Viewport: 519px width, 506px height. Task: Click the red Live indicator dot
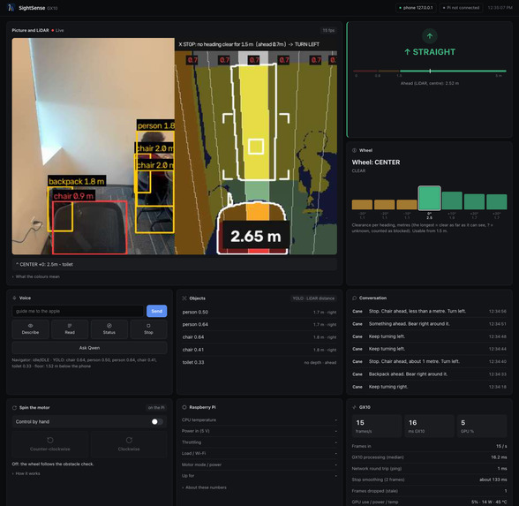click(53, 30)
